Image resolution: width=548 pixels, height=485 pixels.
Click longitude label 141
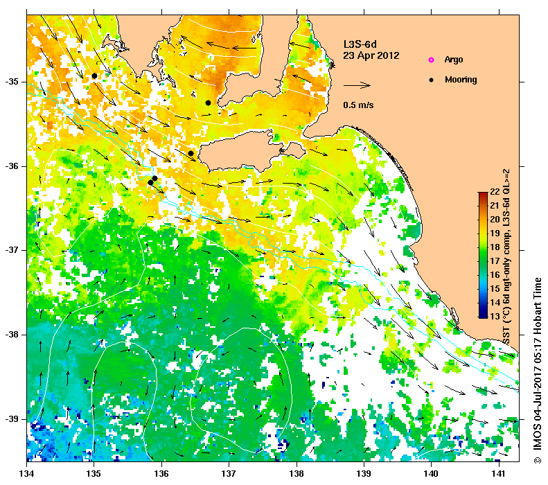[x=499, y=474]
